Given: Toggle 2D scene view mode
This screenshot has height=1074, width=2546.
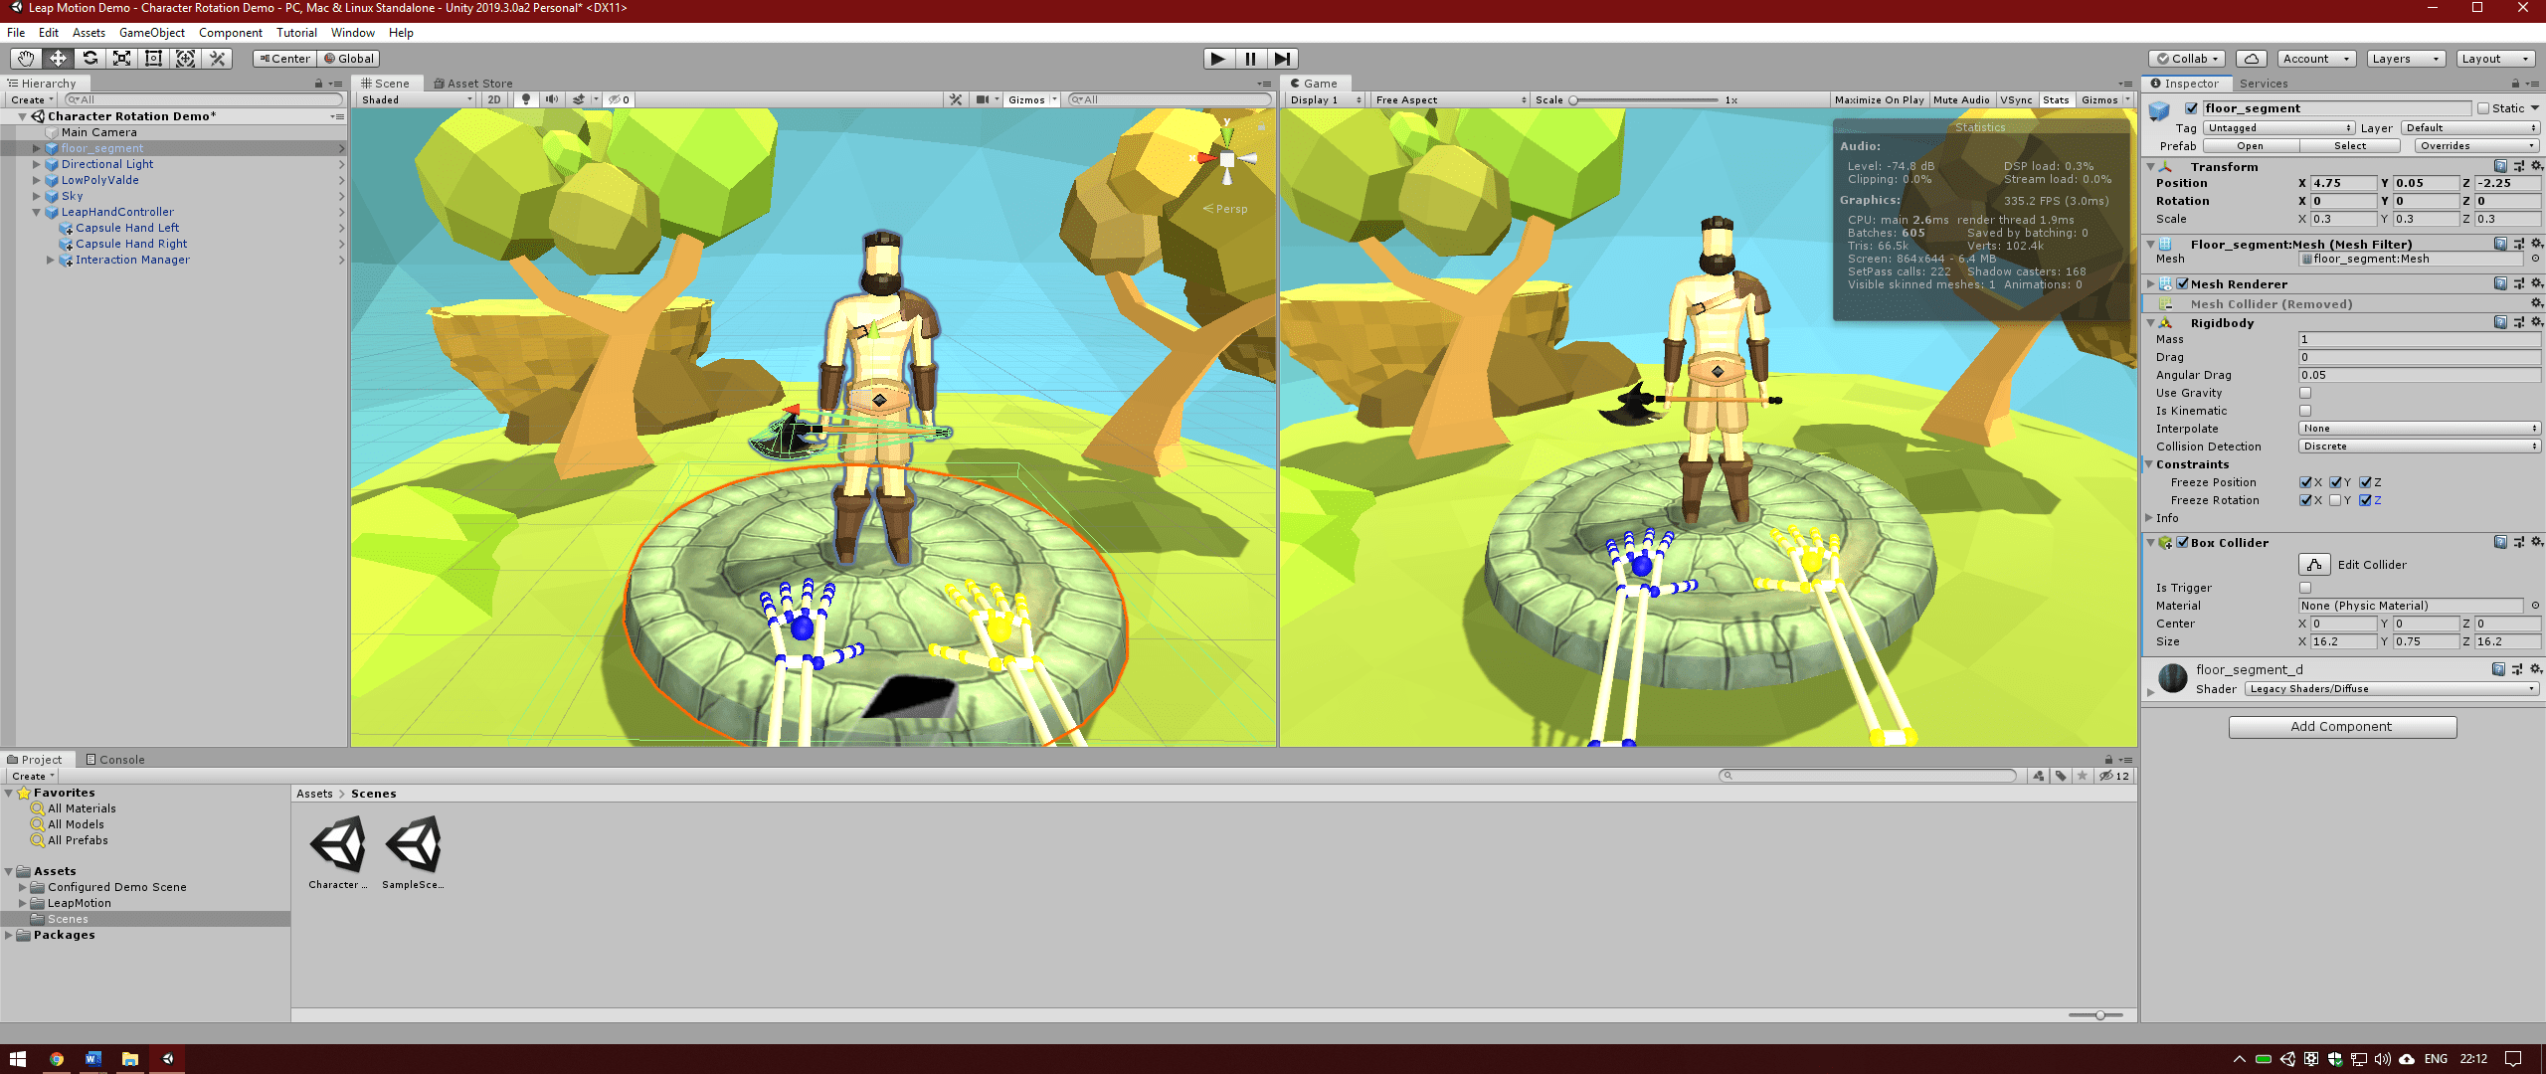Looking at the screenshot, I should pyautogui.click(x=494, y=99).
